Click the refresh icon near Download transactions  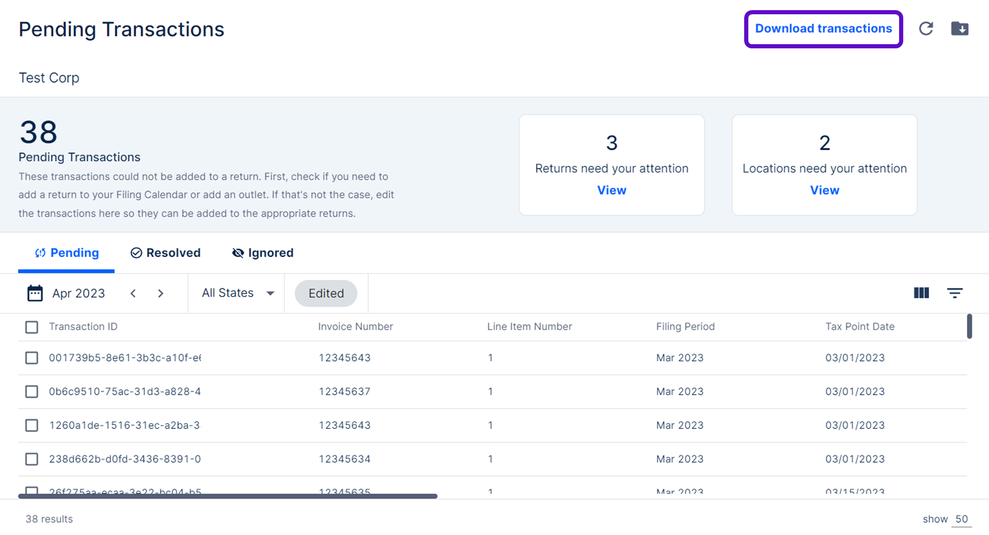(x=926, y=29)
